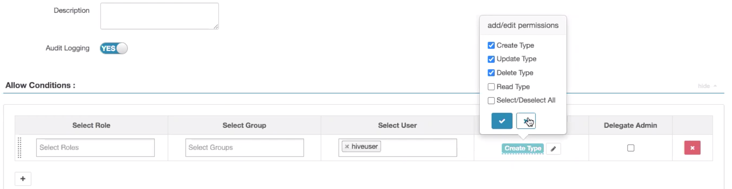
Task: Remove hiveuser from the Select User field
Action: coord(347,147)
